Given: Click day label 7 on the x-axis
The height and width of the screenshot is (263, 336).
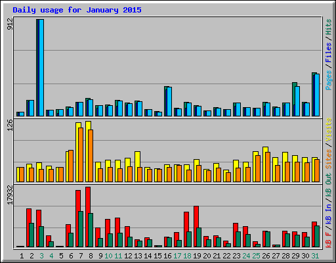Looking at the screenshot, I should (81, 256).
